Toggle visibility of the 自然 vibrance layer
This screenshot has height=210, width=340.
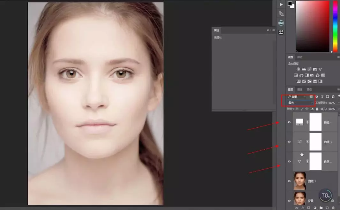(289, 161)
